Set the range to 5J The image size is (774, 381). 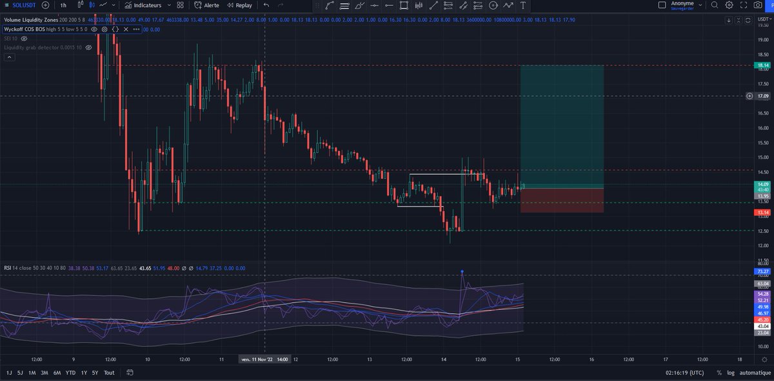[20, 373]
